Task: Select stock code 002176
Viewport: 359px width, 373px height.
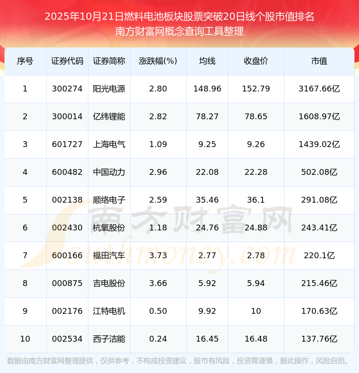Action: pos(67,311)
